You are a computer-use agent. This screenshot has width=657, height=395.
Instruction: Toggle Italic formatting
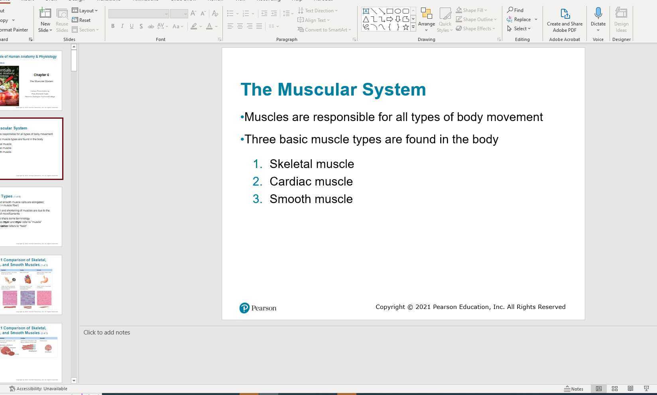122,26
